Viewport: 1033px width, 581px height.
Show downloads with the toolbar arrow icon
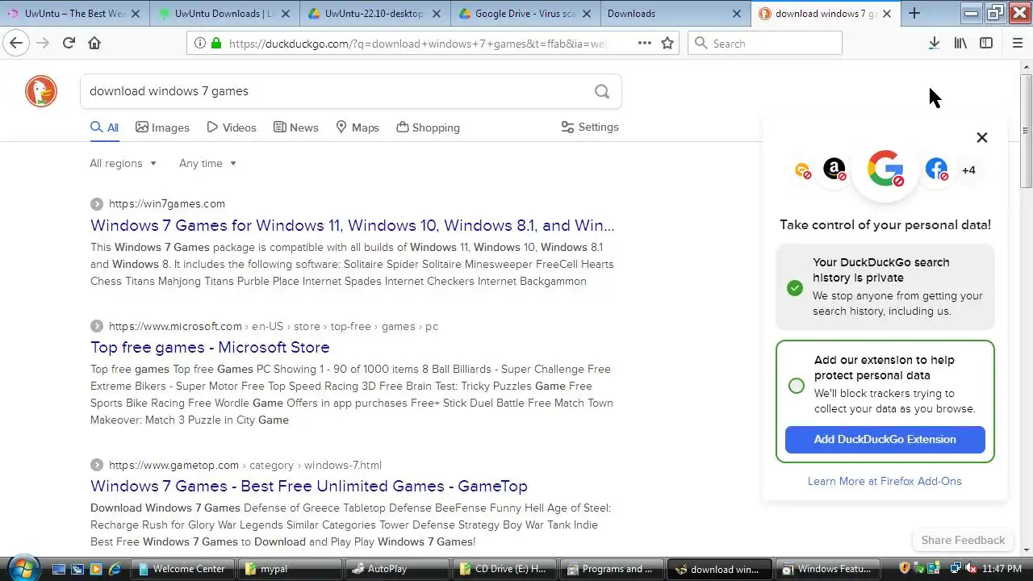point(934,43)
